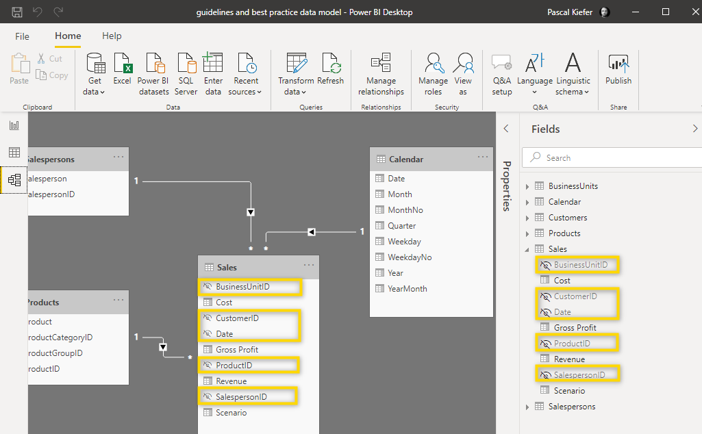Toggle visibility of SalespersonID in Sales card
Viewport: 702px width, 434px height.
pos(208,397)
